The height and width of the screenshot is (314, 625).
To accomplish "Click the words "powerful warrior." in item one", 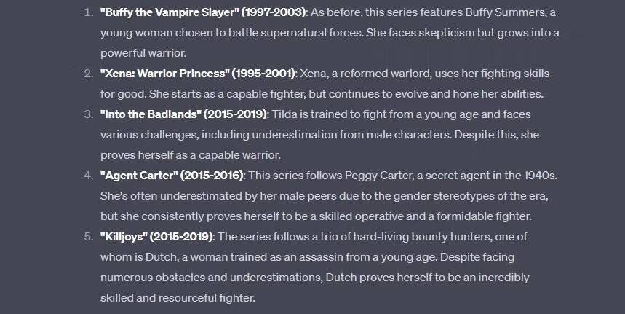I will point(143,53).
